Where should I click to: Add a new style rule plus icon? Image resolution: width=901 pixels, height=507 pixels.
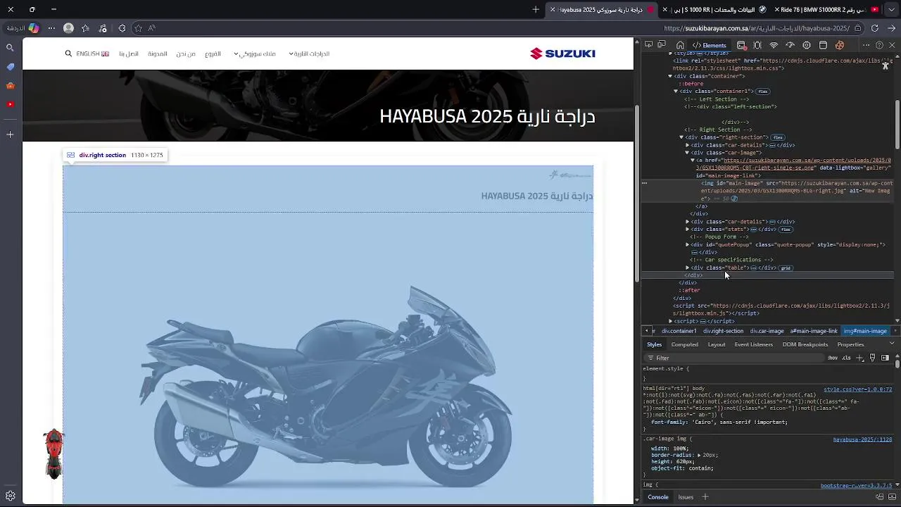pos(859,358)
